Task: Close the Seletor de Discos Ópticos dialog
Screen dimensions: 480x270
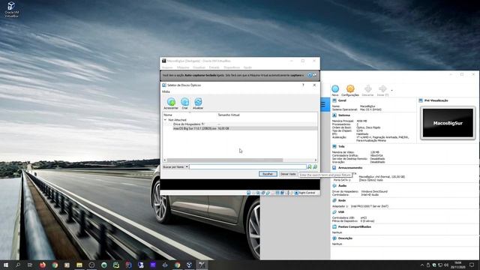Action: pyautogui.click(x=314, y=85)
